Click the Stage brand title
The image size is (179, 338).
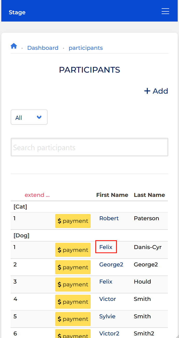pos(17,12)
